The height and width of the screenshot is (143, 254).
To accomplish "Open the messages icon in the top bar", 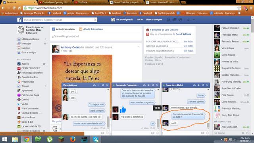I will 175,20.
